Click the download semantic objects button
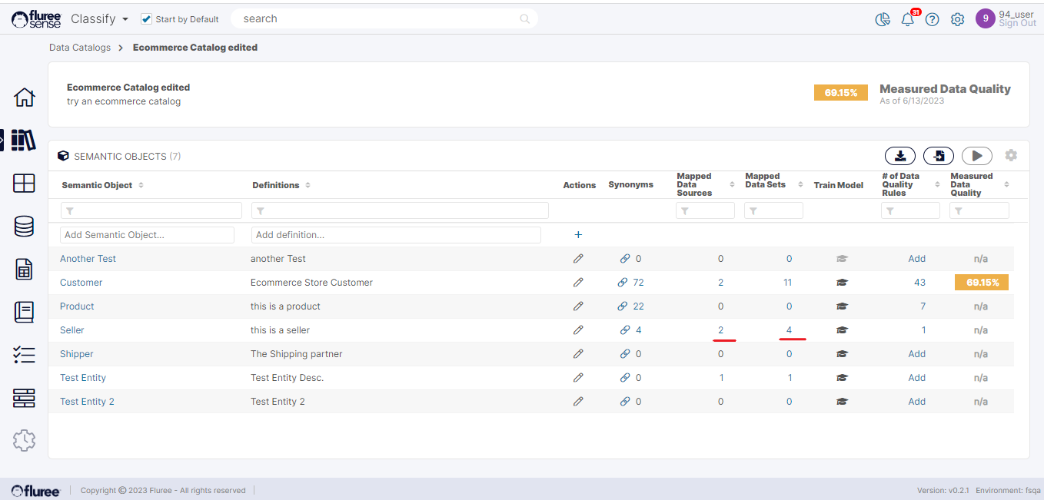The width and height of the screenshot is (1044, 500). [x=900, y=156]
